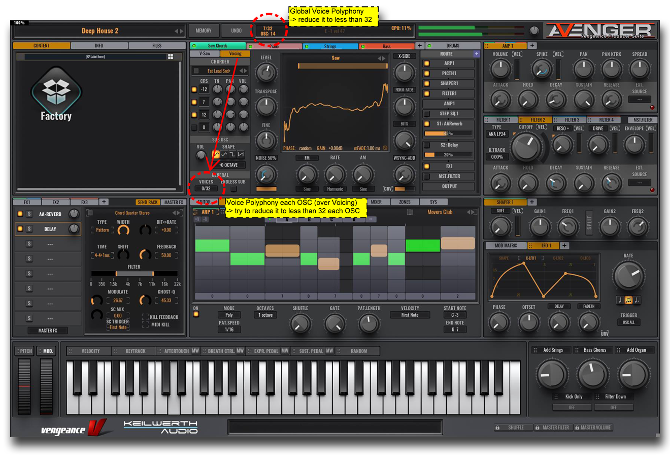Viewport: 670px width, 457px height.
Task: Toggle Kill Feedback option in delay
Action: [x=145, y=317]
